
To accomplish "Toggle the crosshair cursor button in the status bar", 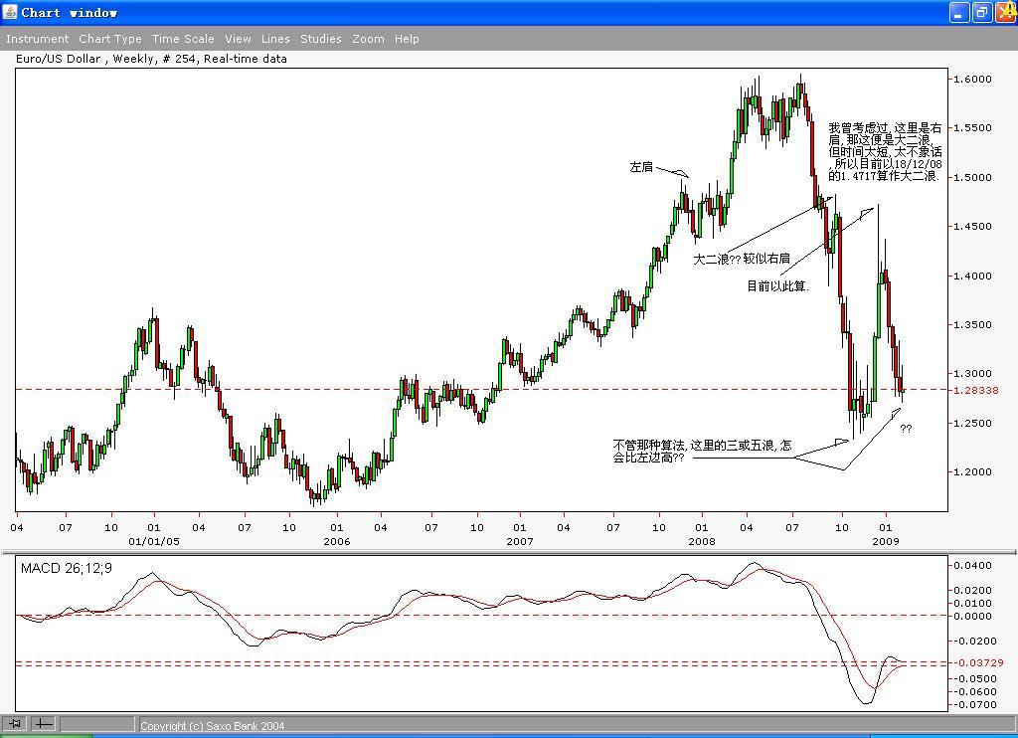I will tap(44, 723).
